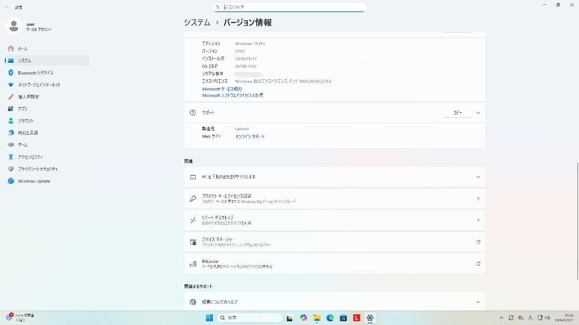Launch Copilot from the taskbar
The width and height of the screenshot is (579, 325).
(303, 318)
